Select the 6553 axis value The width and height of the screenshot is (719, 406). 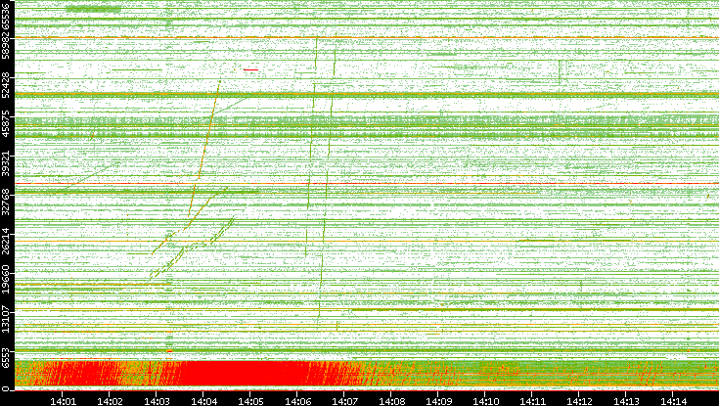[x=7, y=357]
